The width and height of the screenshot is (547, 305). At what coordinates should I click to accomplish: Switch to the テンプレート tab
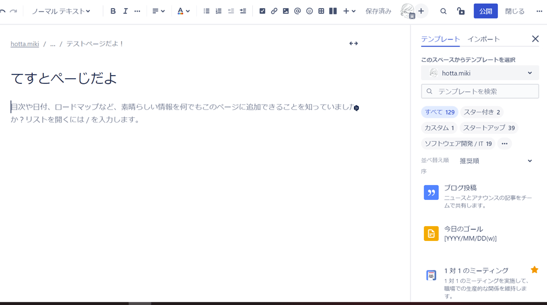(440, 39)
